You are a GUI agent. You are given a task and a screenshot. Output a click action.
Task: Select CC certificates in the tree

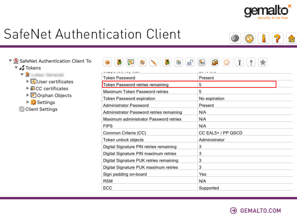49,88
